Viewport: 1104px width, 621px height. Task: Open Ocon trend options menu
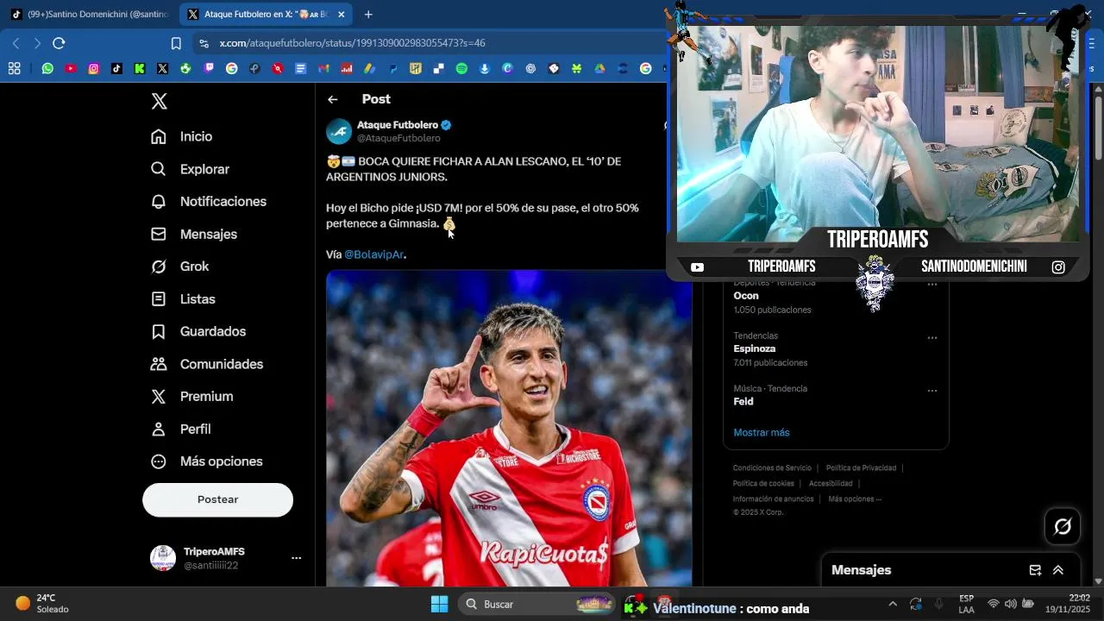tap(931, 285)
